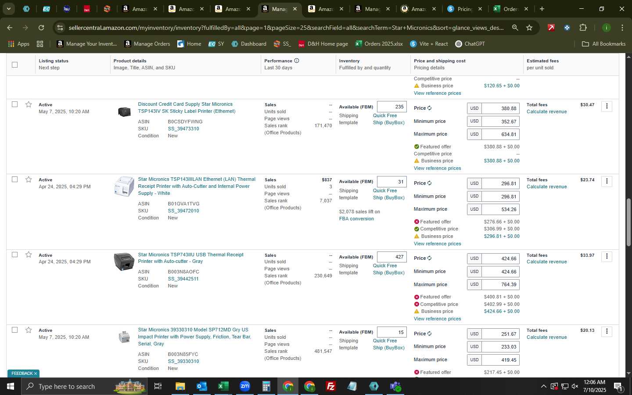Image resolution: width=632 pixels, height=395 pixels.
Task: Open Manage Orders bookmark
Action: pos(147,44)
